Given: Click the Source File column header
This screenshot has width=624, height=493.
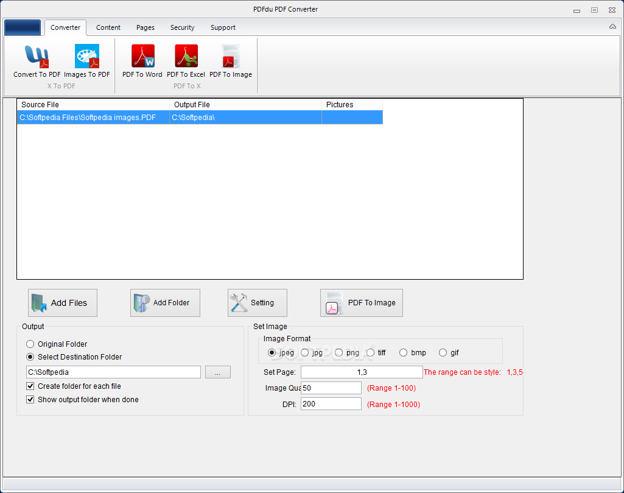Looking at the screenshot, I should [x=93, y=105].
